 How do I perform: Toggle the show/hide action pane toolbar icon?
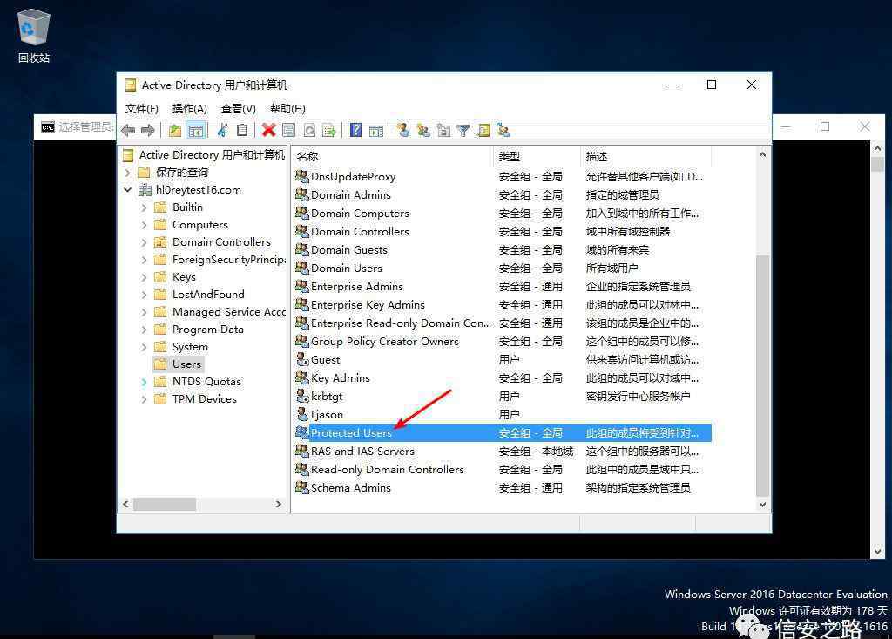(376, 131)
